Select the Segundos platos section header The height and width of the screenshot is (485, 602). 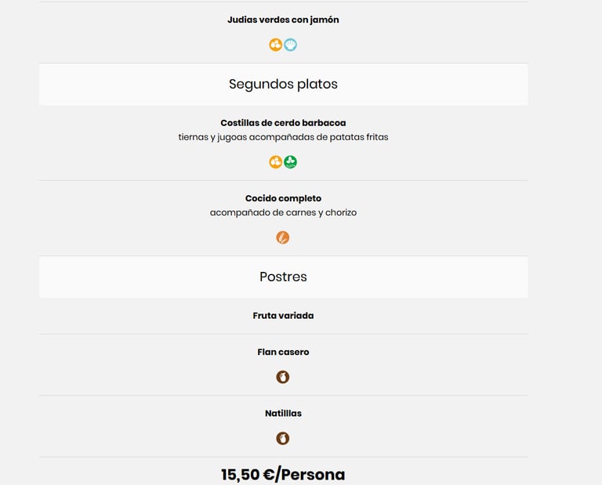pos(283,84)
